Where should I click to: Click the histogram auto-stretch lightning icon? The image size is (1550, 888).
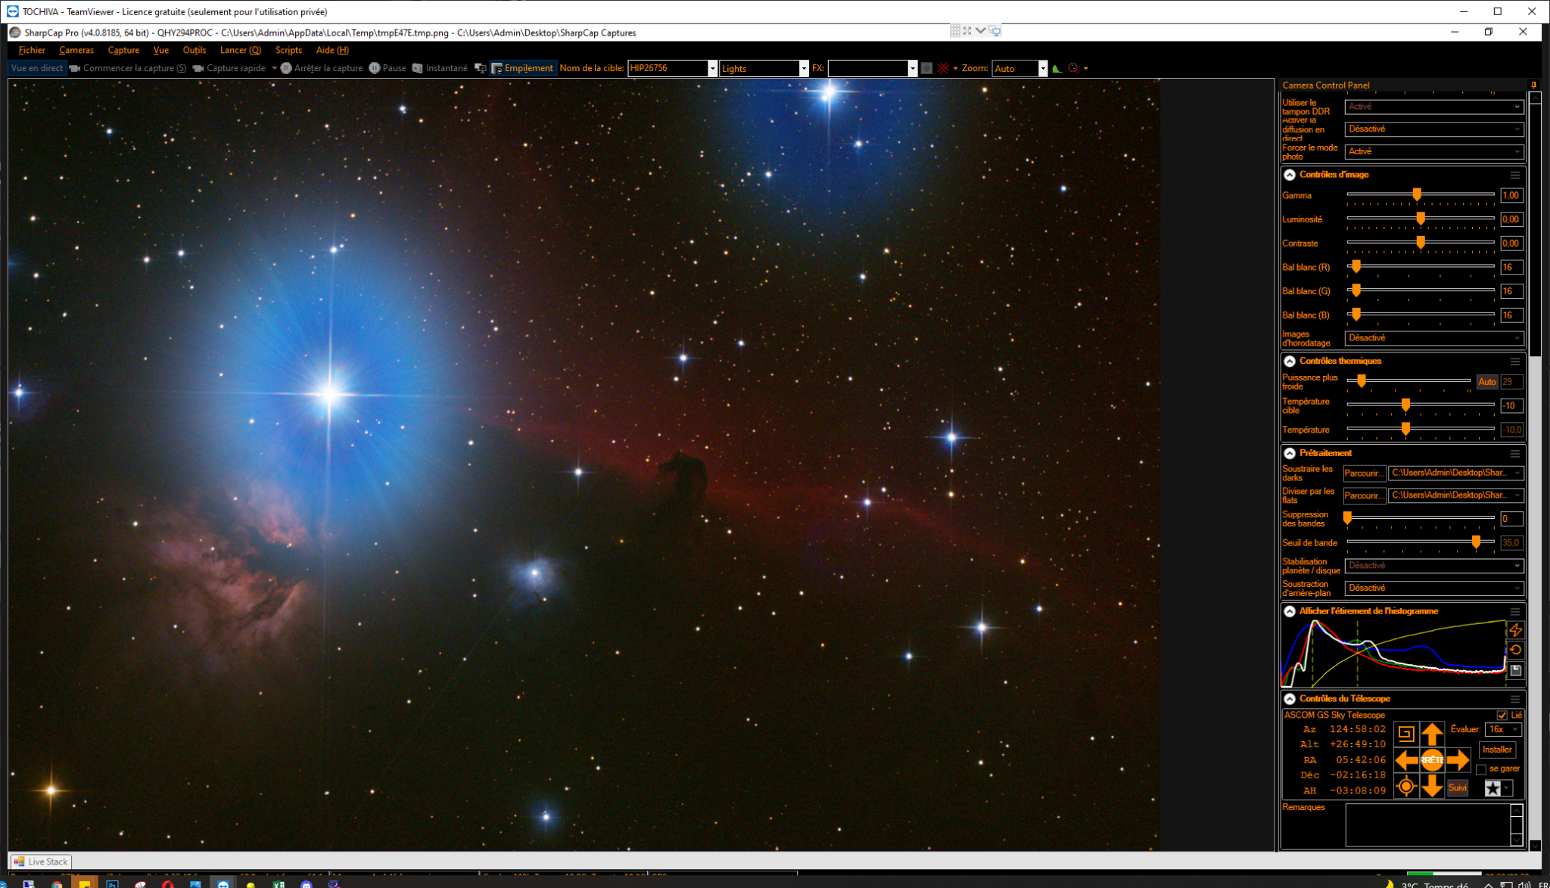coord(1515,630)
